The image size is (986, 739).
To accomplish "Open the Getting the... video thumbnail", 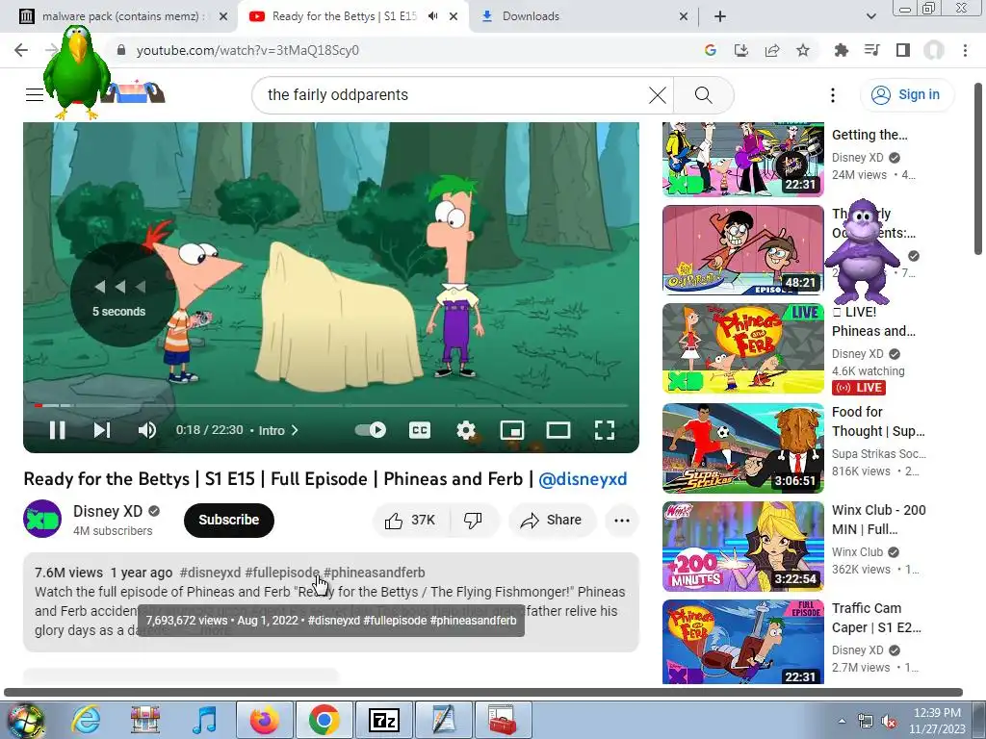I will pos(742,159).
